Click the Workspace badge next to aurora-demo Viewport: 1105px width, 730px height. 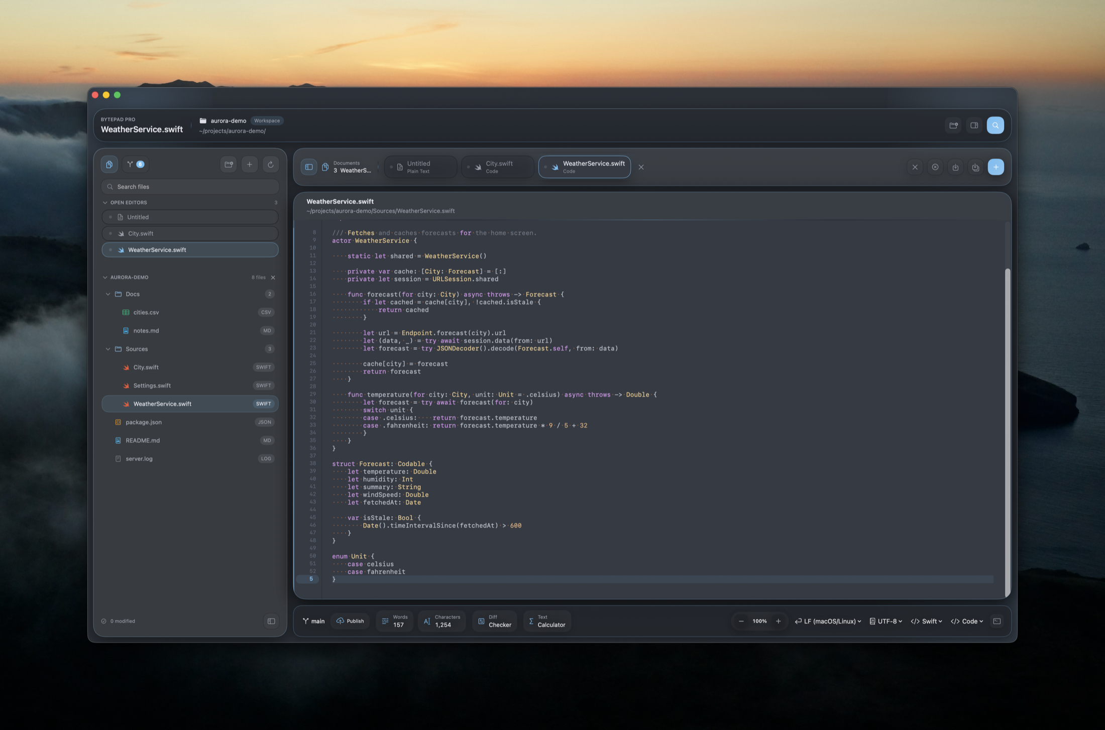point(267,120)
